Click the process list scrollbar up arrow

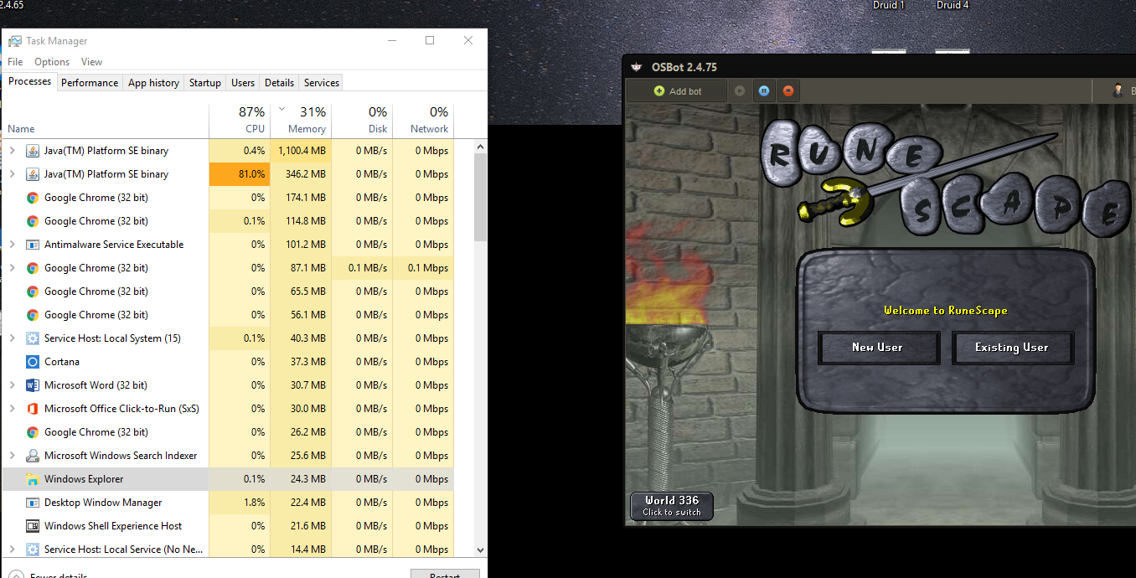[x=480, y=147]
